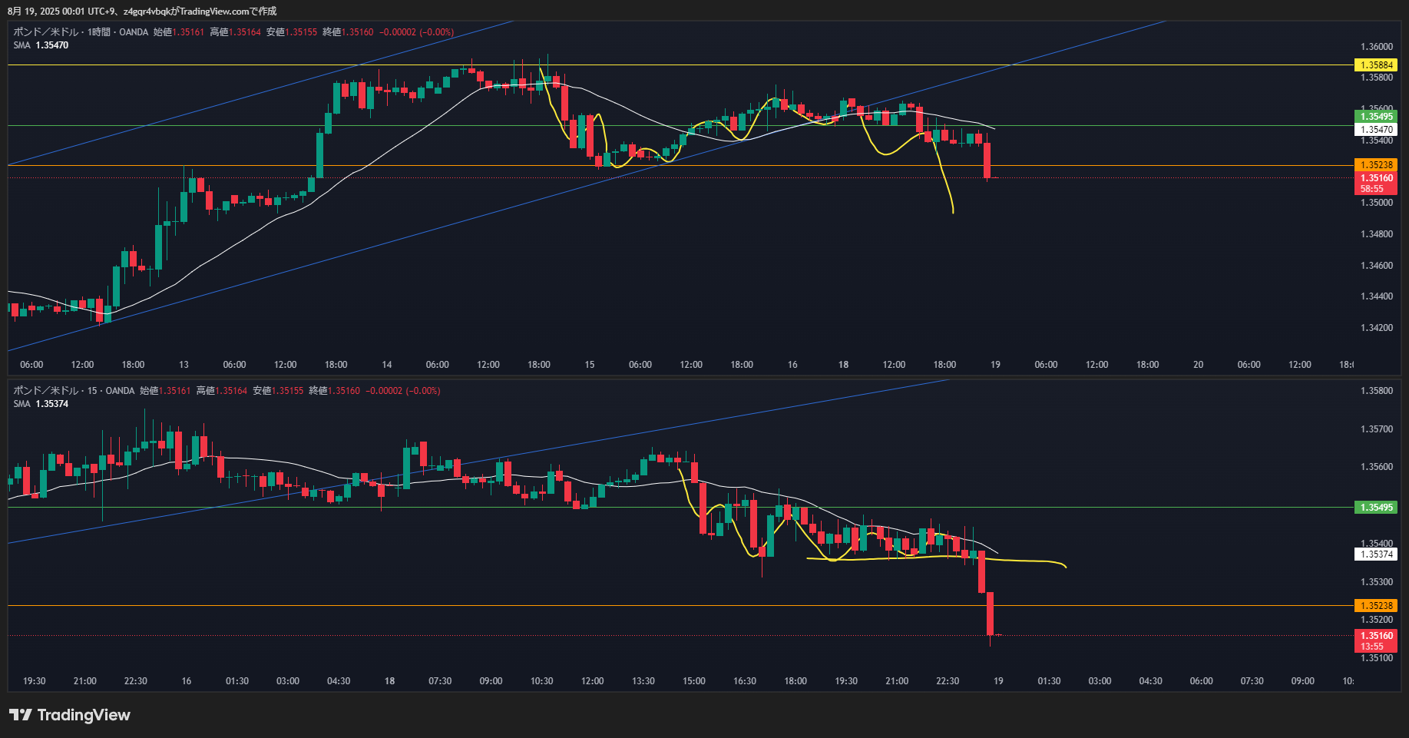This screenshot has width=1409, height=738.
Task: Click the 1.35100 price axis value
Action: pyautogui.click(x=1376, y=658)
